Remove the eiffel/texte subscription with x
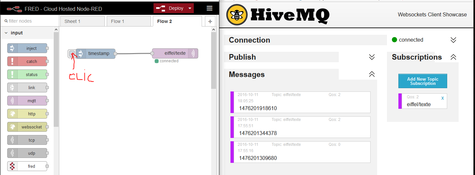This screenshot has width=475, height=175. pos(443,98)
